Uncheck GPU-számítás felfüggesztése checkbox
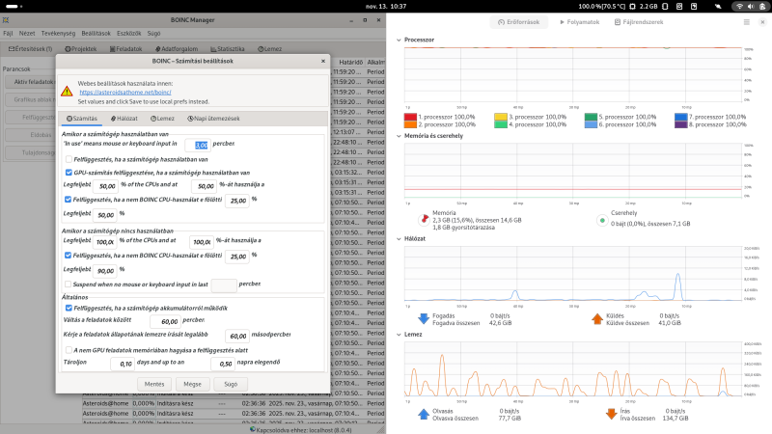772x434 pixels. [69, 173]
